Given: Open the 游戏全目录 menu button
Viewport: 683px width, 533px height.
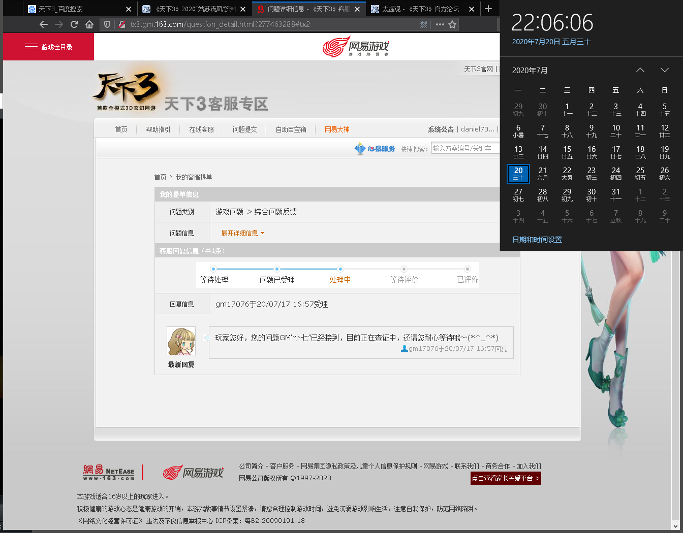Looking at the screenshot, I should (48, 47).
